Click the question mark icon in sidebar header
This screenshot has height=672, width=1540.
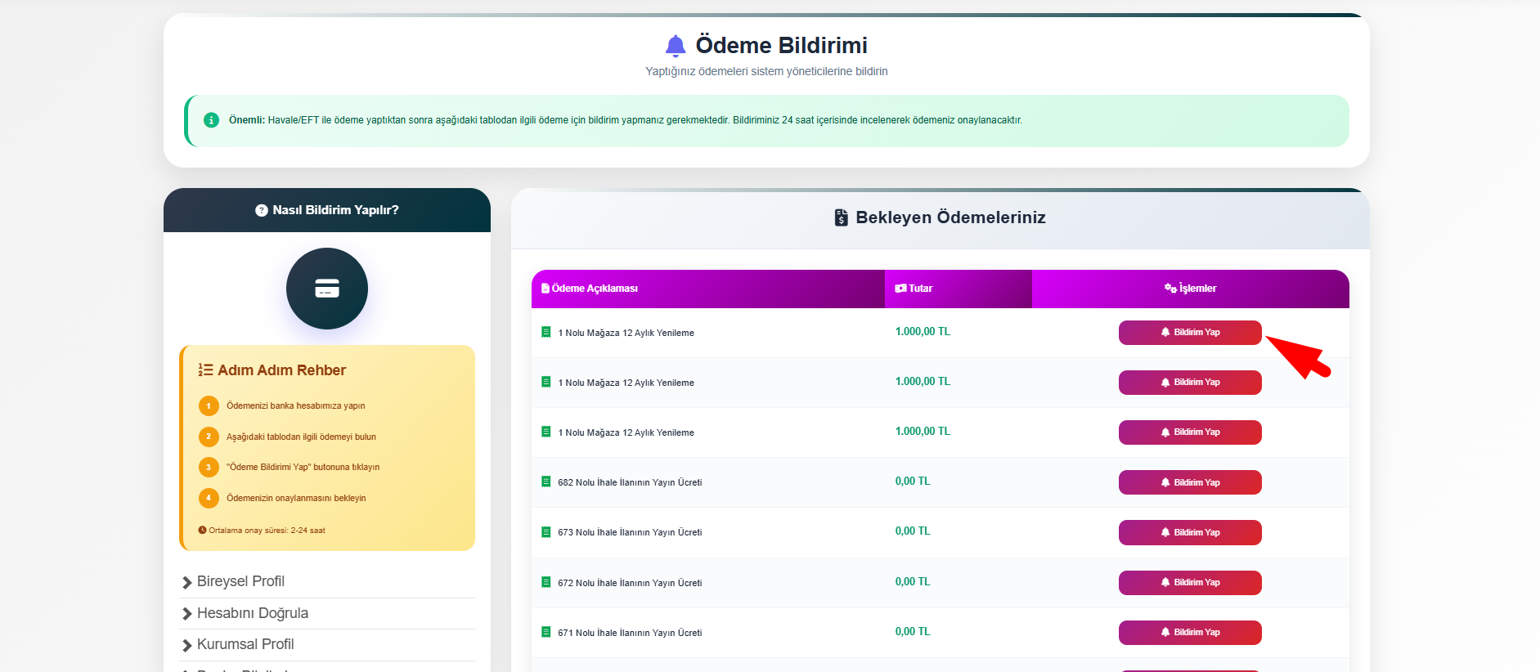click(262, 210)
